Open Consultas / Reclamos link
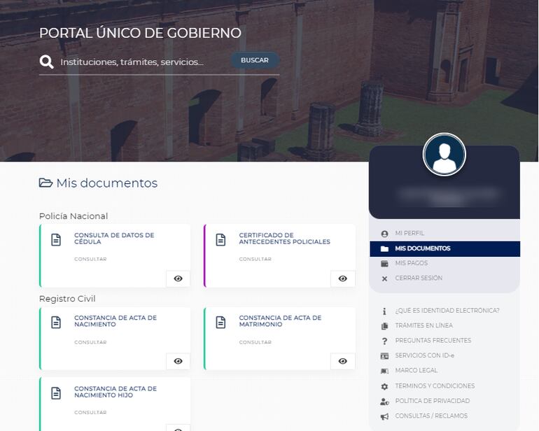Image resolution: width=539 pixels, height=431 pixels. [430, 416]
